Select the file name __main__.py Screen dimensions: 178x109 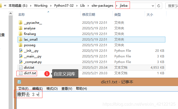(x=33, y=56)
